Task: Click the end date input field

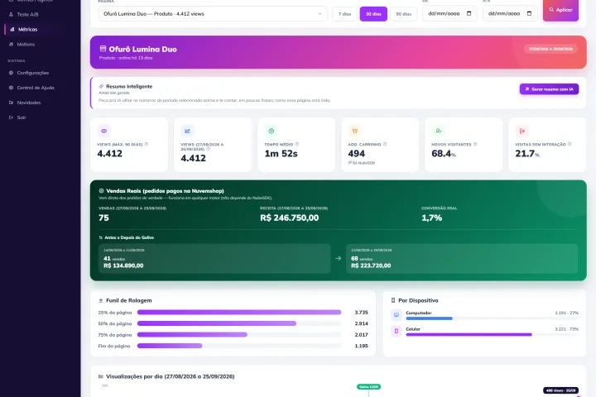Action: coord(510,14)
